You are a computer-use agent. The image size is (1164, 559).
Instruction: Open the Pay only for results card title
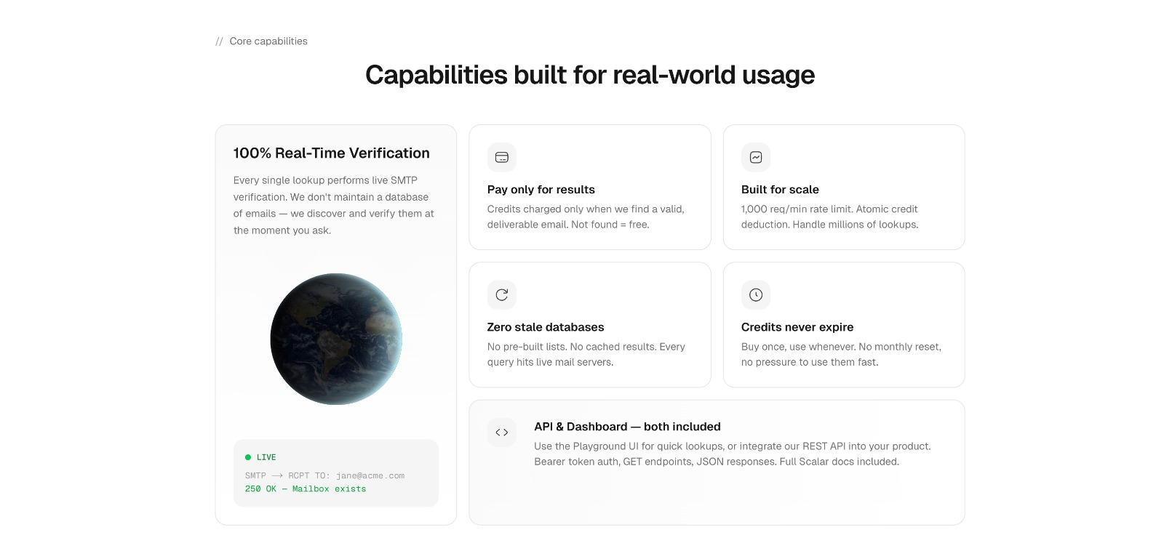(x=541, y=190)
